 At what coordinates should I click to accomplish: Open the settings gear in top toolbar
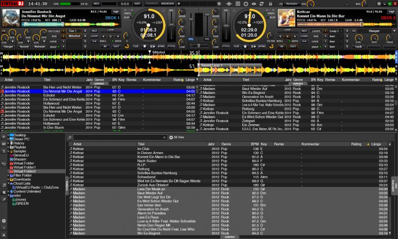[x=246, y=4]
